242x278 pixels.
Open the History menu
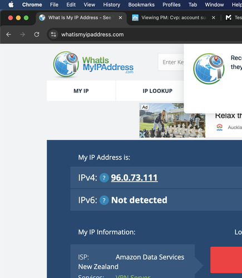(112, 4)
